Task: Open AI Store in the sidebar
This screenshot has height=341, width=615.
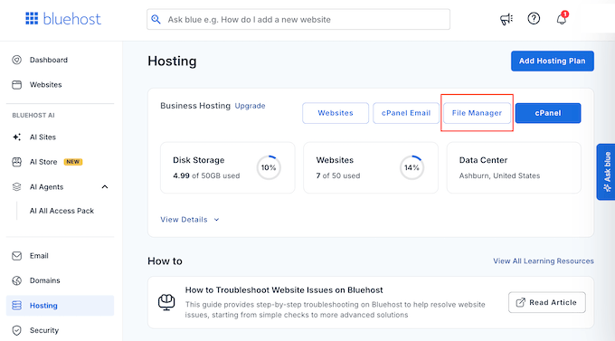Action: pos(43,162)
